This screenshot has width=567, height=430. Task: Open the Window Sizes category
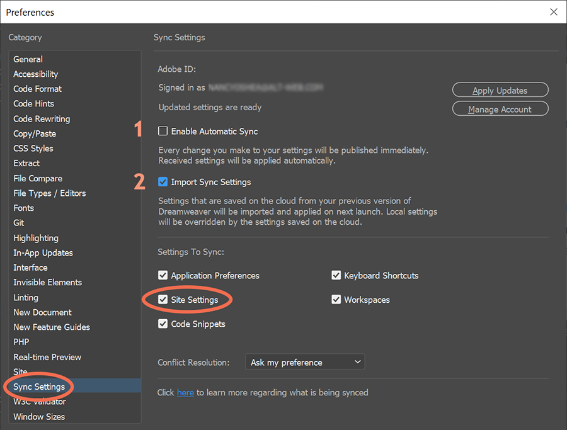75,417
